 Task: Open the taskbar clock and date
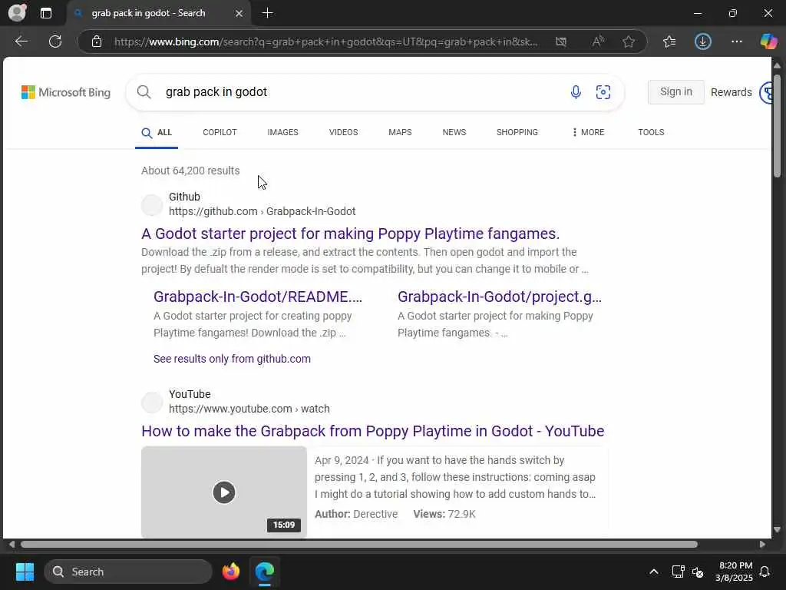[x=735, y=572]
